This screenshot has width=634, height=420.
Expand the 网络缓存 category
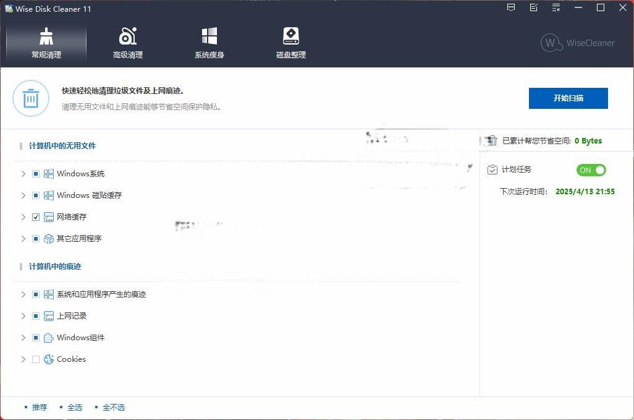23,217
